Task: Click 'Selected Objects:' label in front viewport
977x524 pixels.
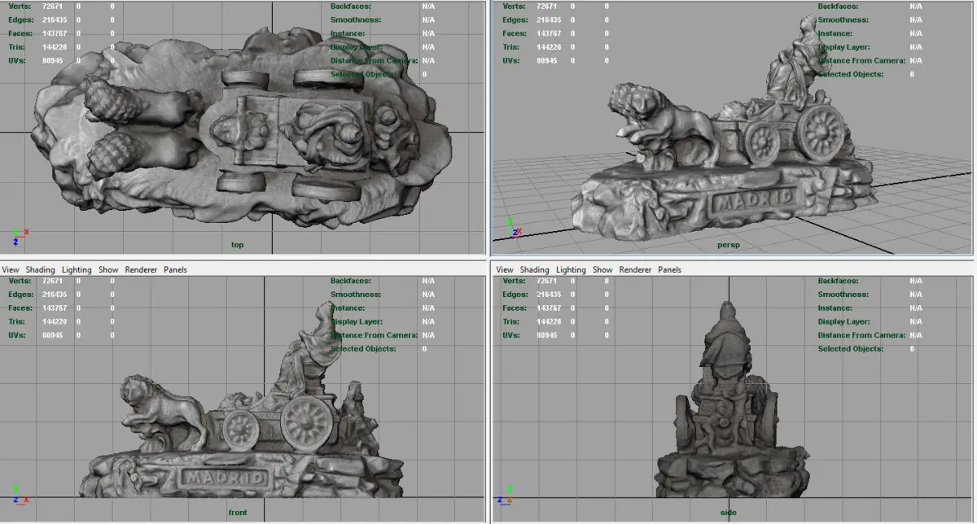Action: (363, 349)
